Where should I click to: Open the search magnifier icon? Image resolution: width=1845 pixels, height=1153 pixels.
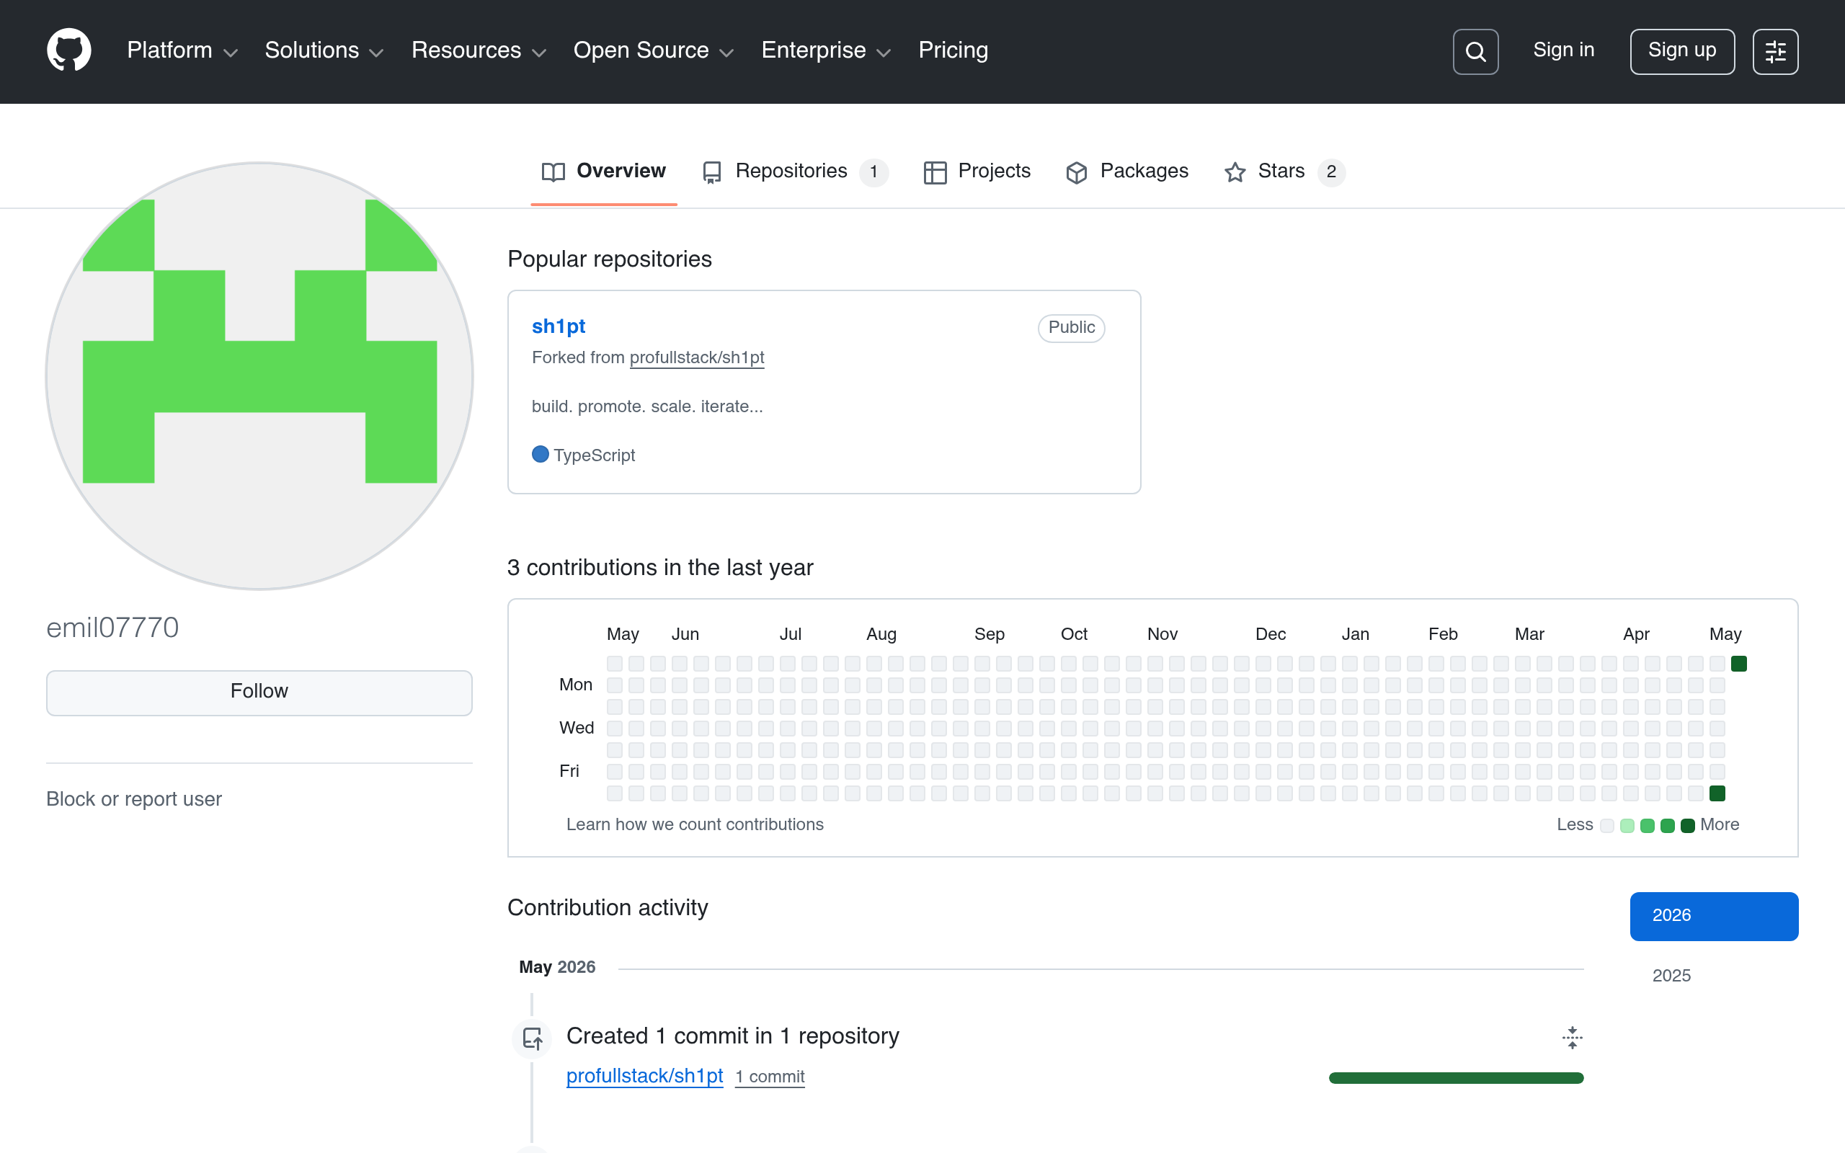point(1475,52)
